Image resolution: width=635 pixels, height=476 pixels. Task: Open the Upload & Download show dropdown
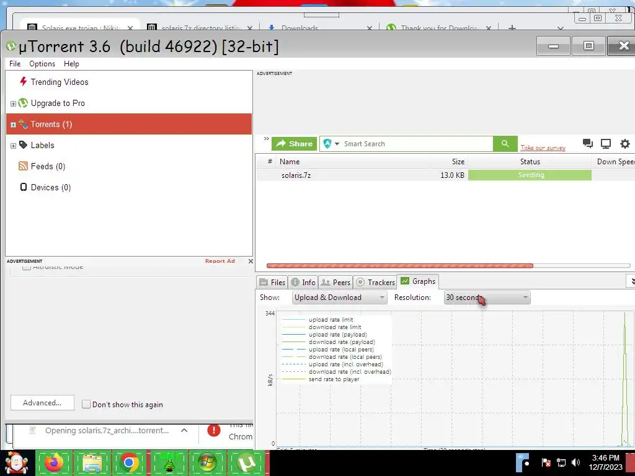tap(339, 297)
